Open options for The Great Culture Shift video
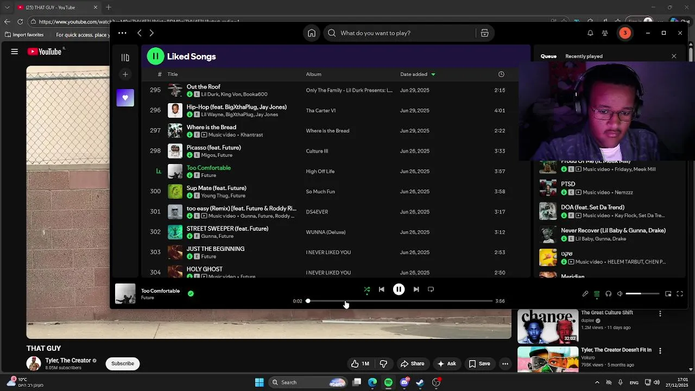The image size is (695, 391). [660, 314]
